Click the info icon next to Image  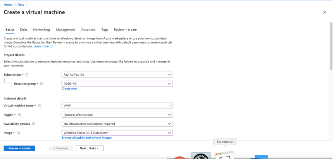tap(18, 133)
